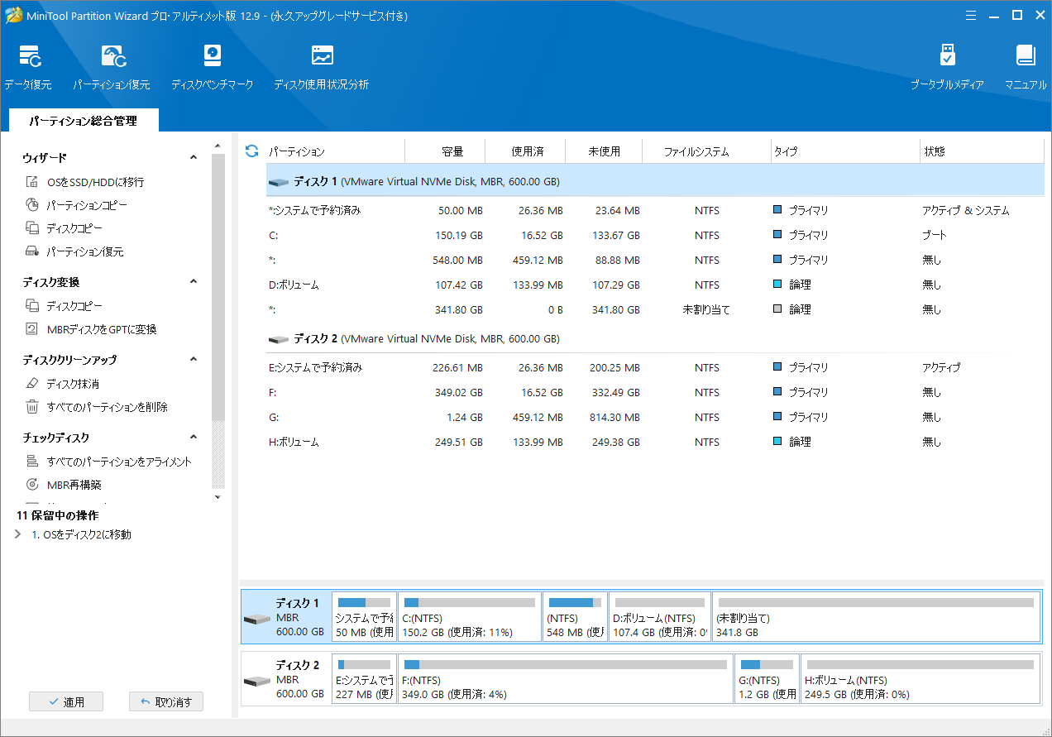This screenshot has width=1052, height=737.
Task: Select (未割り当て) 341.8 GB block in disk map
Action: (x=876, y=616)
